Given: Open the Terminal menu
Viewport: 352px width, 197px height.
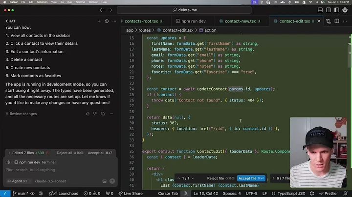Looking at the screenshot, I should click(80, 2).
